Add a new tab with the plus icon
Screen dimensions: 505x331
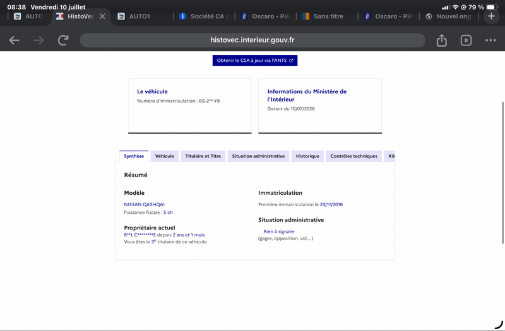pyautogui.click(x=491, y=16)
